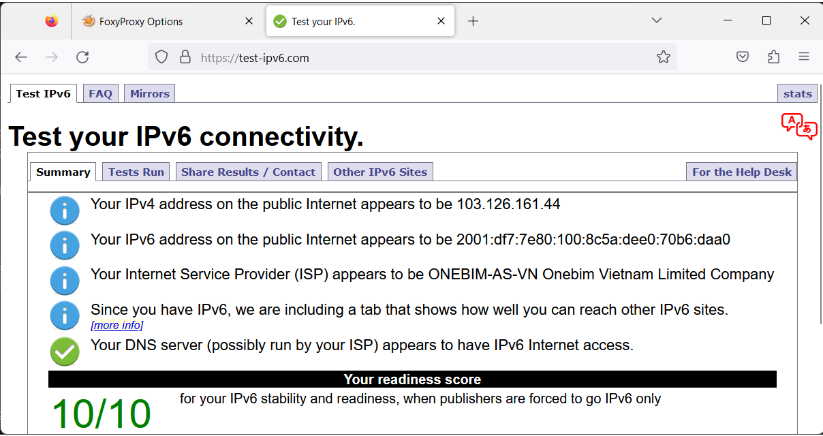Image resolution: width=823 pixels, height=436 pixels.
Task: Switch to Share Results / Contact tab
Action: click(248, 171)
